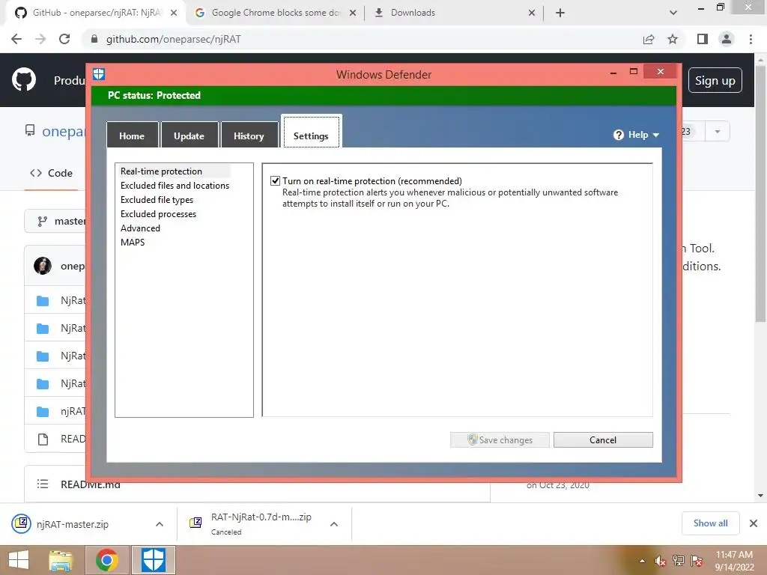Expand options for njRAT-master.zip download
Image resolution: width=767 pixels, height=575 pixels.
coord(160,524)
